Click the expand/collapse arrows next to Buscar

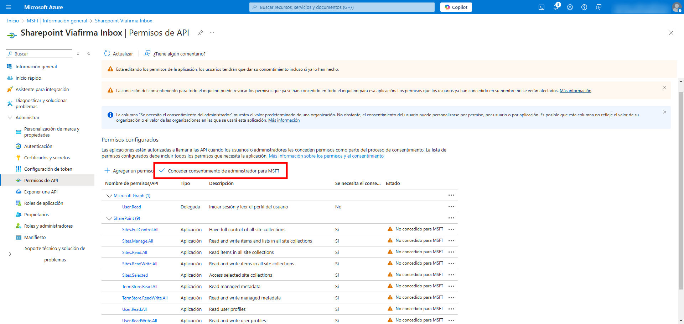coord(78,54)
